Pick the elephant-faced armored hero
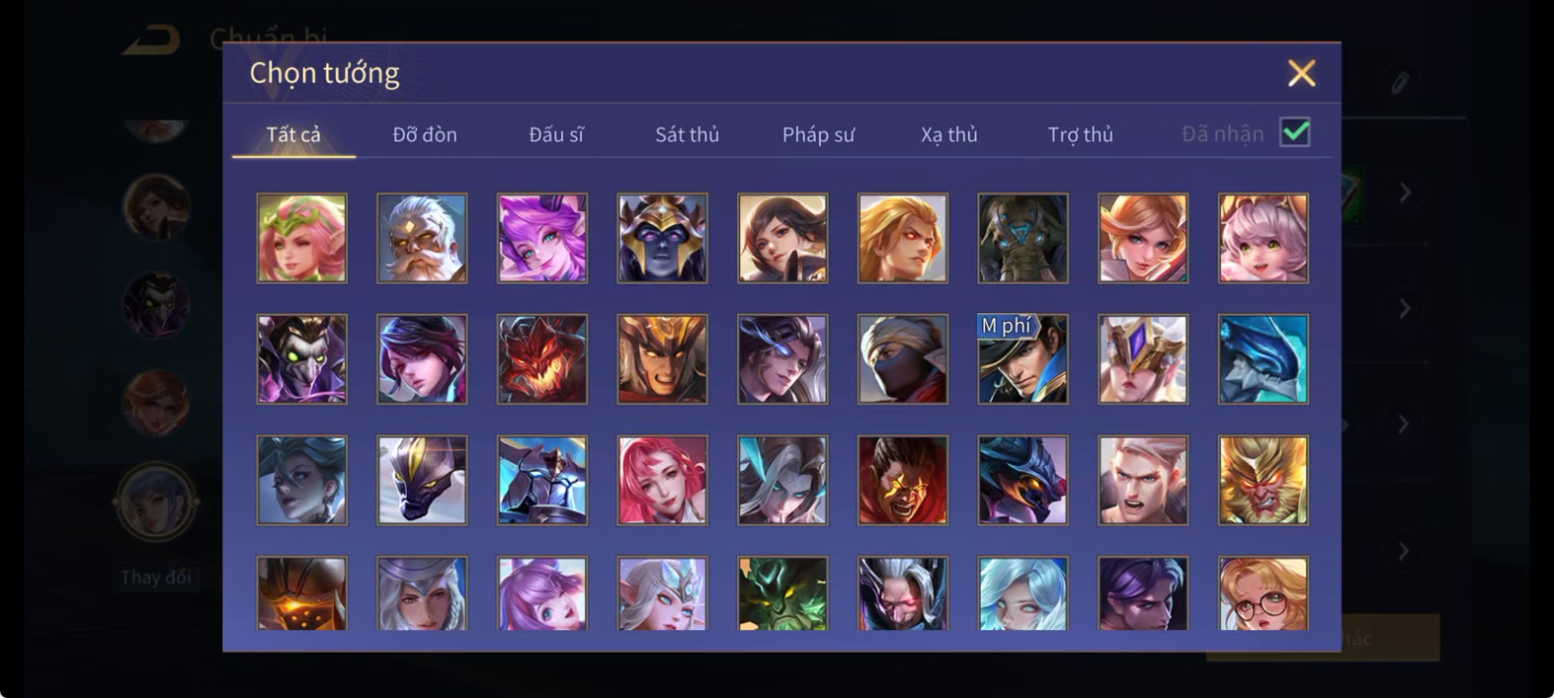Screen dimensions: 1554x698 [1022, 238]
